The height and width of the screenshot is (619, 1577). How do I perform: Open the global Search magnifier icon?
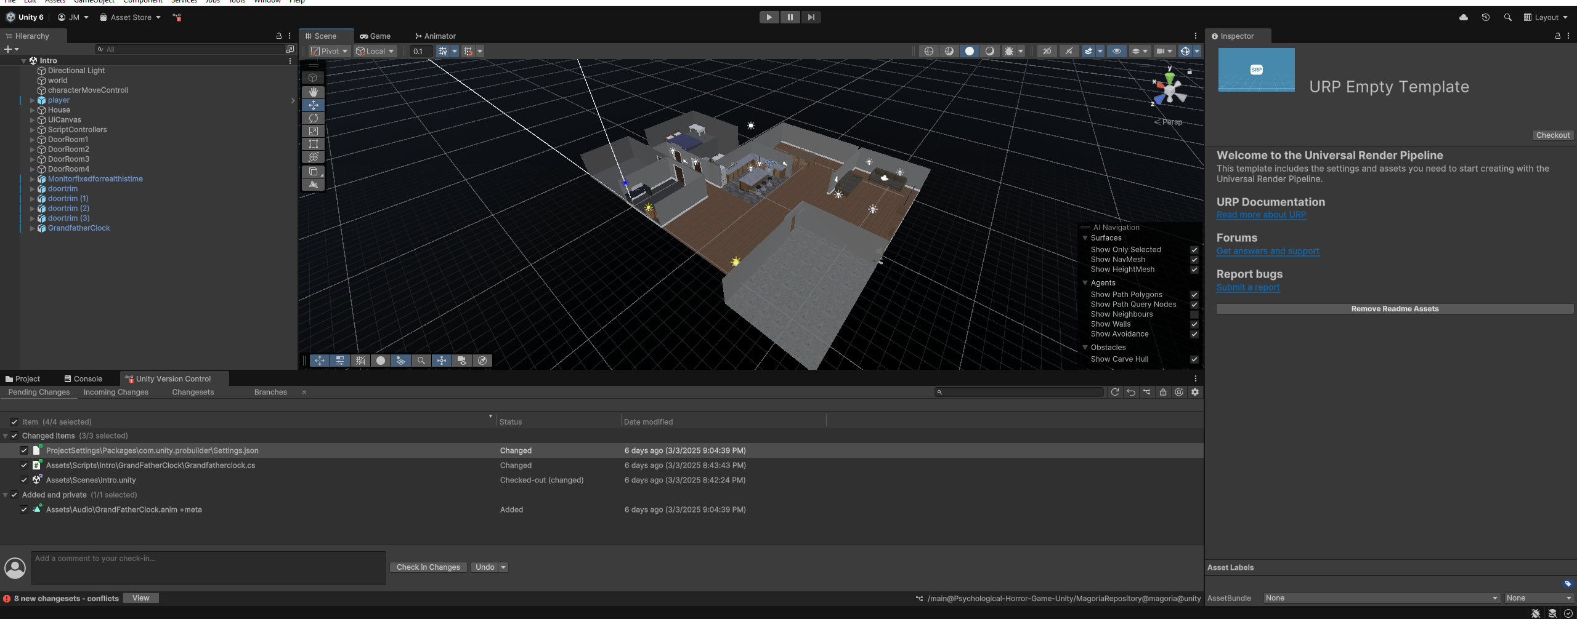click(x=1507, y=17)
